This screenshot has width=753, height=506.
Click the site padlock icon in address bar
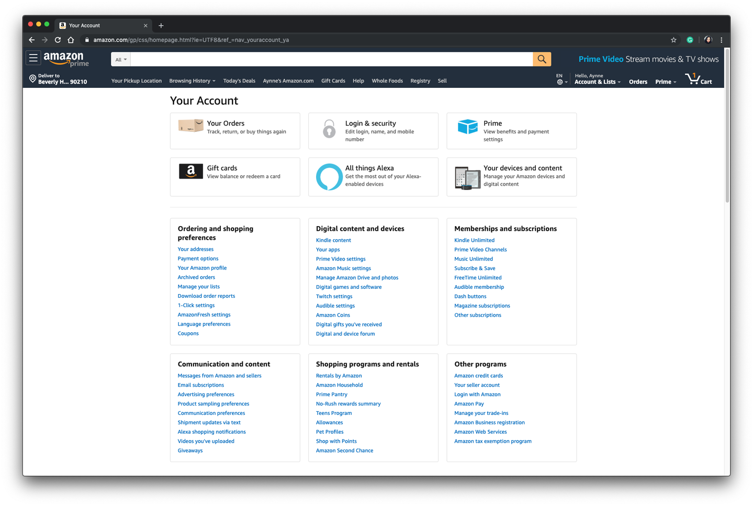[x=87, y=40]
